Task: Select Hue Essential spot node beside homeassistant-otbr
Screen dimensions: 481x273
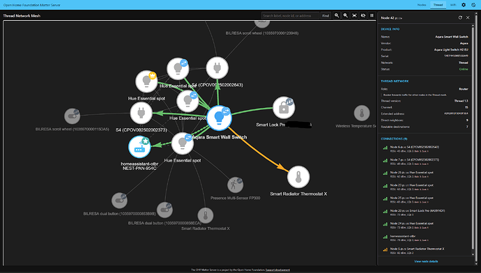Action: 183,143
